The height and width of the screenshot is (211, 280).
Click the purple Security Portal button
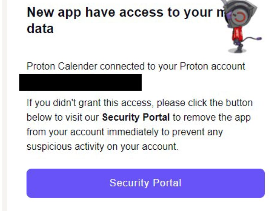tap(145, 183)
